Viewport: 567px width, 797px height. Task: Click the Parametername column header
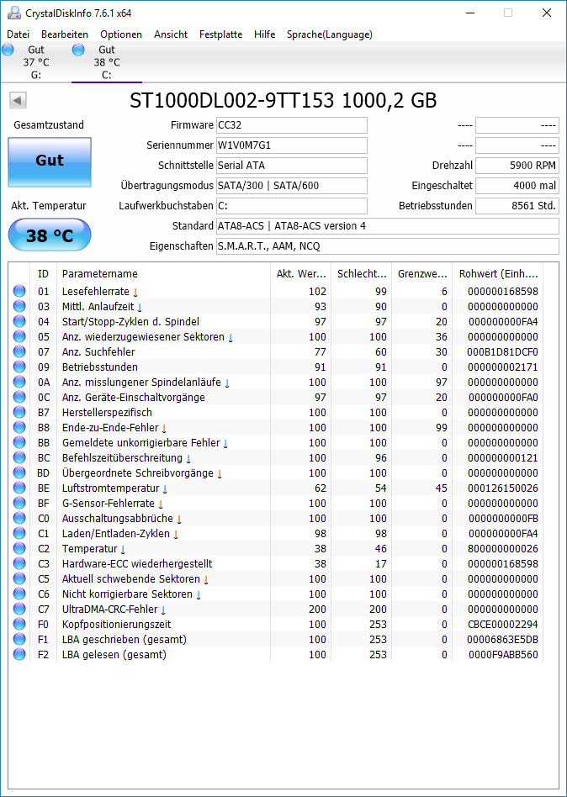pos(163,273)
